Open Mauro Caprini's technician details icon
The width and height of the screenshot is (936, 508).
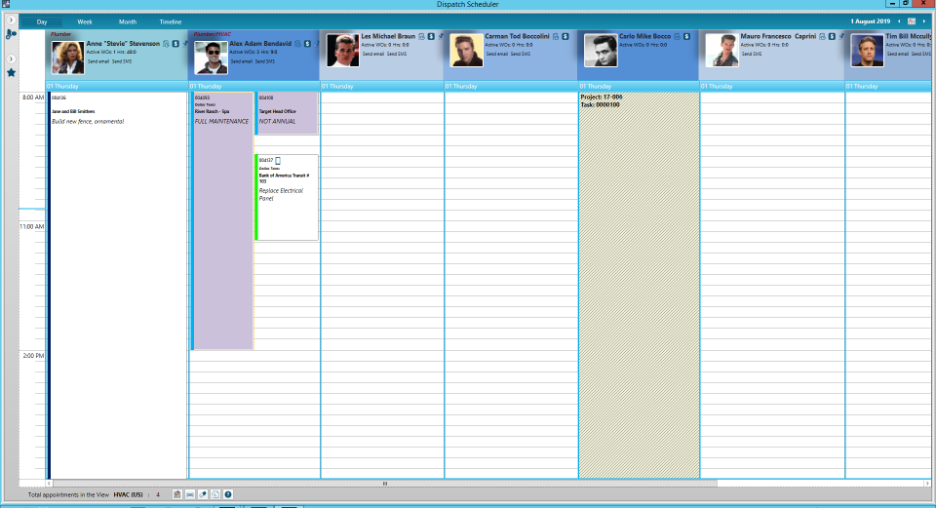[x=823, y=36]
